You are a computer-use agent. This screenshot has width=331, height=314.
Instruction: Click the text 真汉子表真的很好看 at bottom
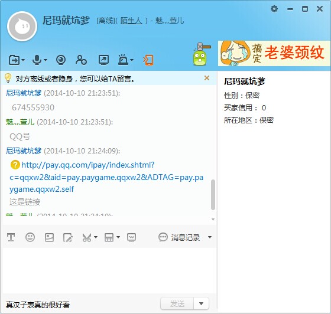38,305
